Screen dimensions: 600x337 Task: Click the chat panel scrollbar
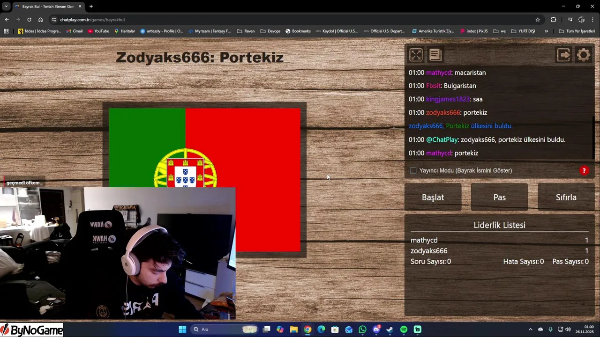(593, 138)
